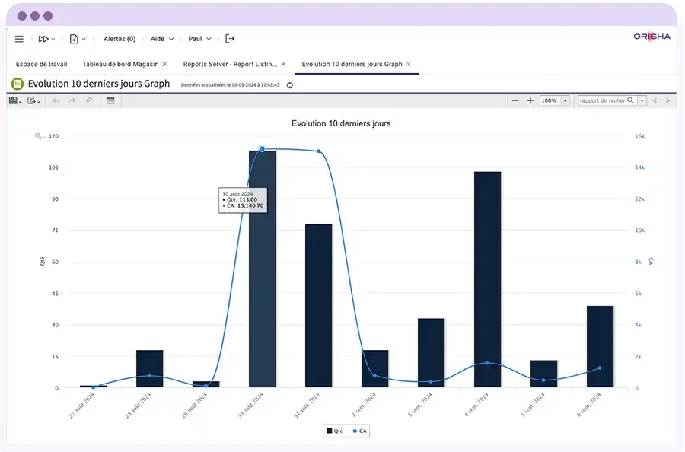Zoom out with the minus icon
This screenshot has width=685, height=452.
[x=515, y=100]
